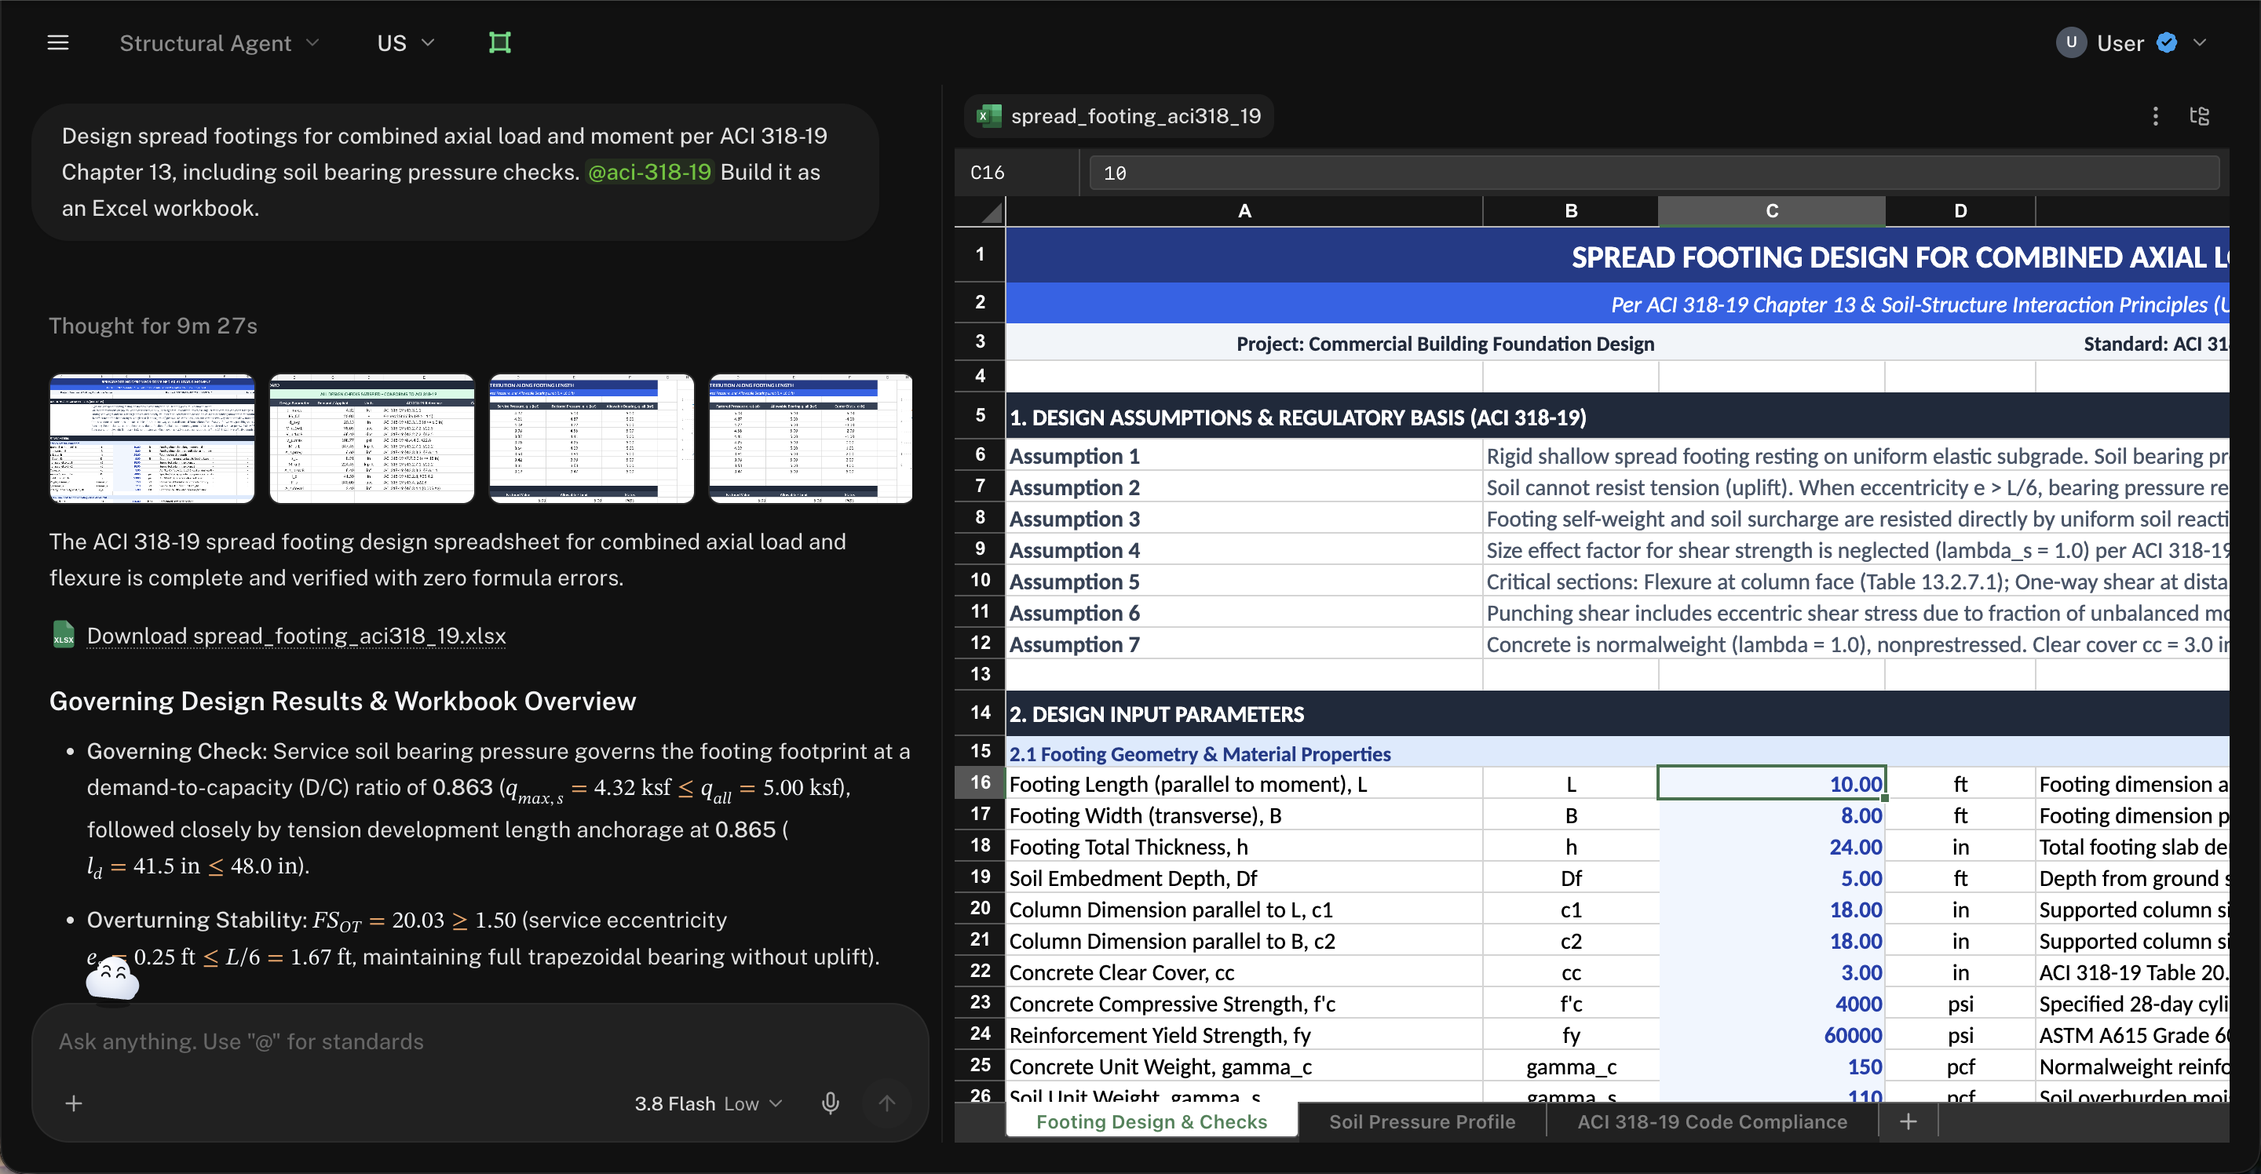Click the microphone voice input icon
The height and width of the screenshot is (1174, 2261).
point(831,1103)
